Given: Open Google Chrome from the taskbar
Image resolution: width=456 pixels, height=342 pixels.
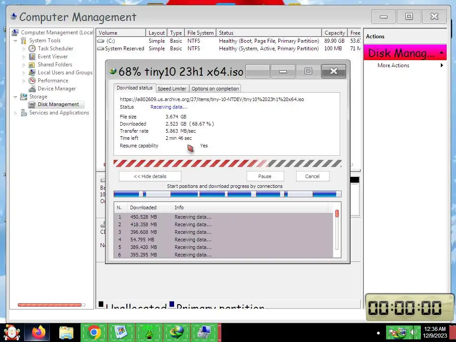Looking at the screenshot, I should (x=94, y=333).
